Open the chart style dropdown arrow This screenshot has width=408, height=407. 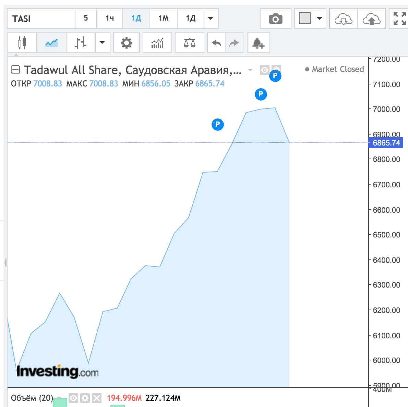coord(103,43)
